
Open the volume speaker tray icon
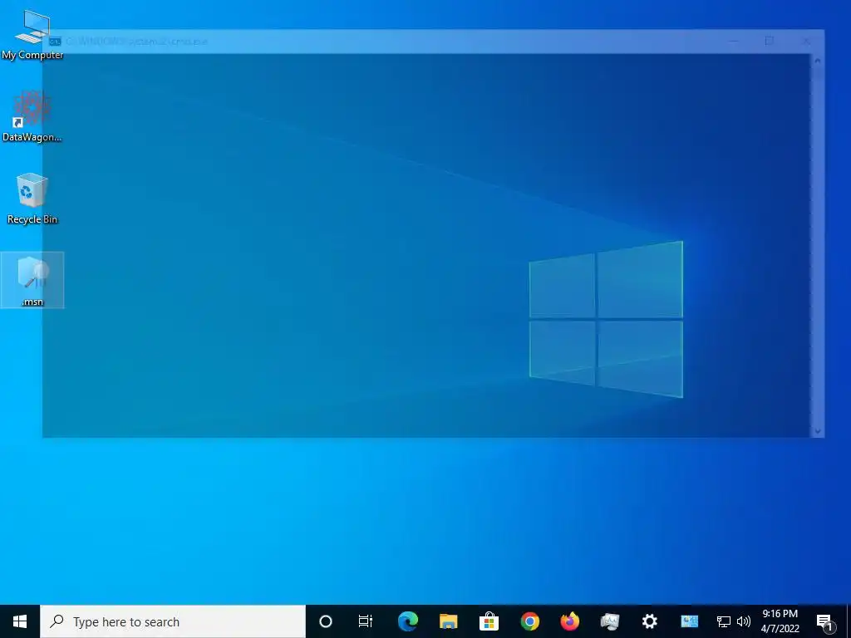pyautogui.click(x=744, y=621)
